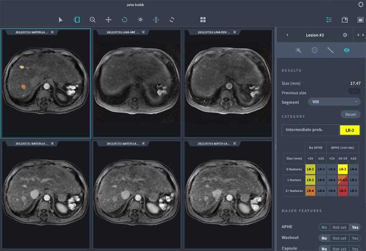Click the brightness contrast tool icon
The width and height of the screenshot is (366, 251).
pyautogui.click(x=140, y=19)
